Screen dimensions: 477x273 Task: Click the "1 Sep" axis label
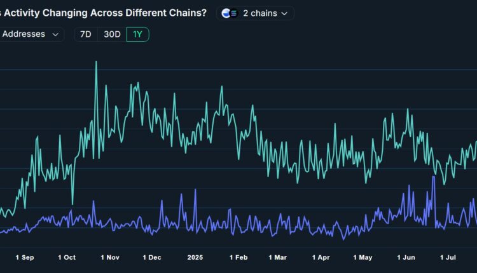coord(24,257)
